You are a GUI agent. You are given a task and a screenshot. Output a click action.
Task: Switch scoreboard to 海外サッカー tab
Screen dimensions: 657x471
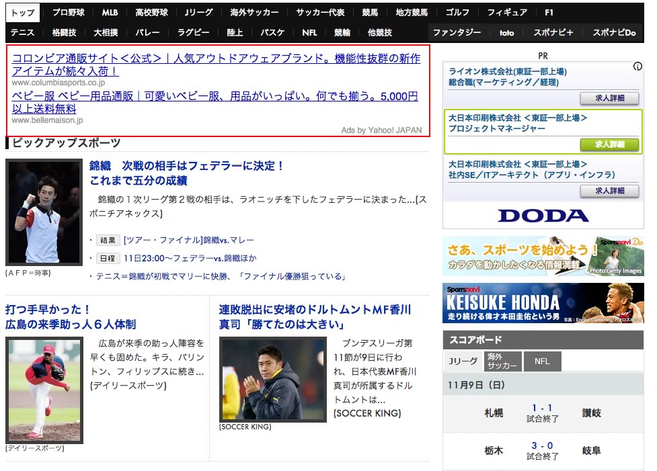coord(503,361)
